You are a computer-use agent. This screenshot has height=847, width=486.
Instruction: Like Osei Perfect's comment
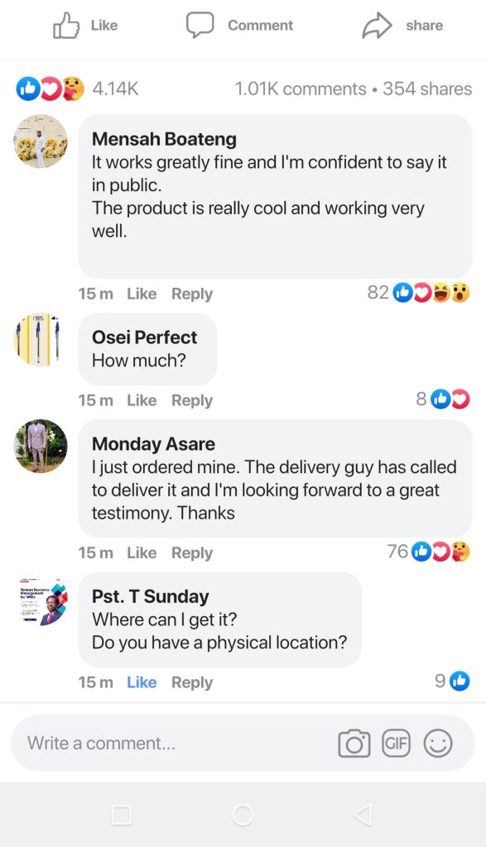(142, 400)
